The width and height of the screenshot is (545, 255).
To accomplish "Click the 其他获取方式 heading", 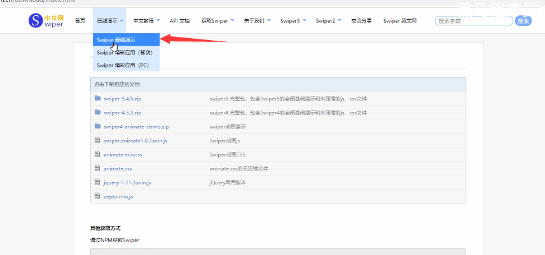I will (106, 228).
